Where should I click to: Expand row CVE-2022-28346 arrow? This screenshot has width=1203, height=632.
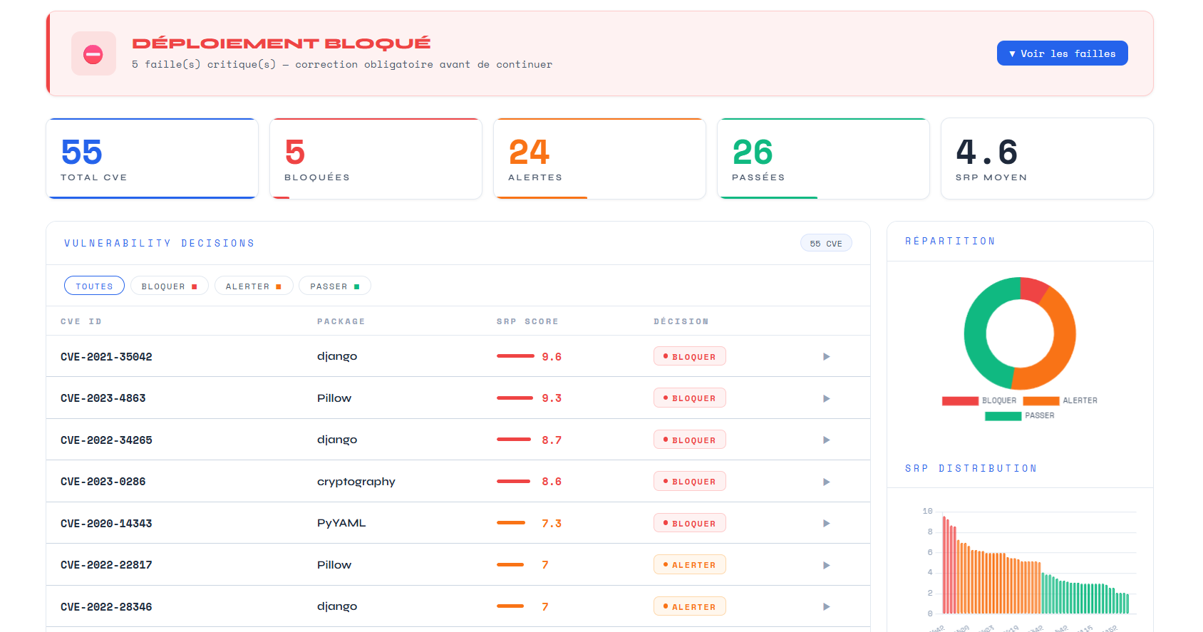827,606
